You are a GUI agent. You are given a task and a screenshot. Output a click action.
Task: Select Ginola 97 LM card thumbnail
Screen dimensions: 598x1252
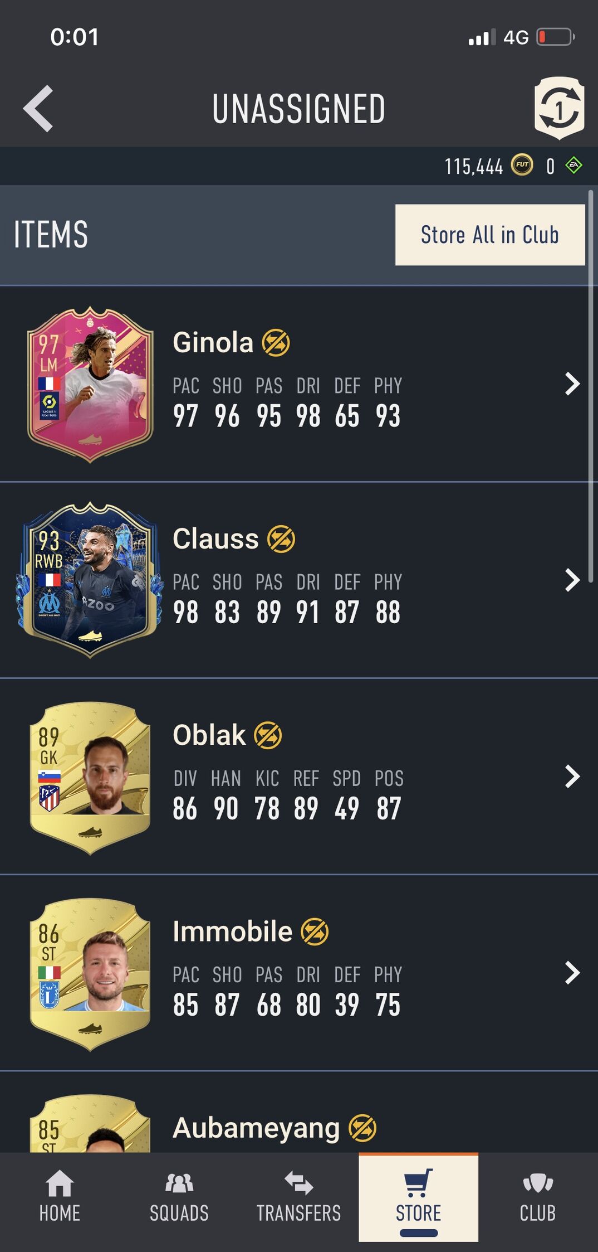(90, 385)
